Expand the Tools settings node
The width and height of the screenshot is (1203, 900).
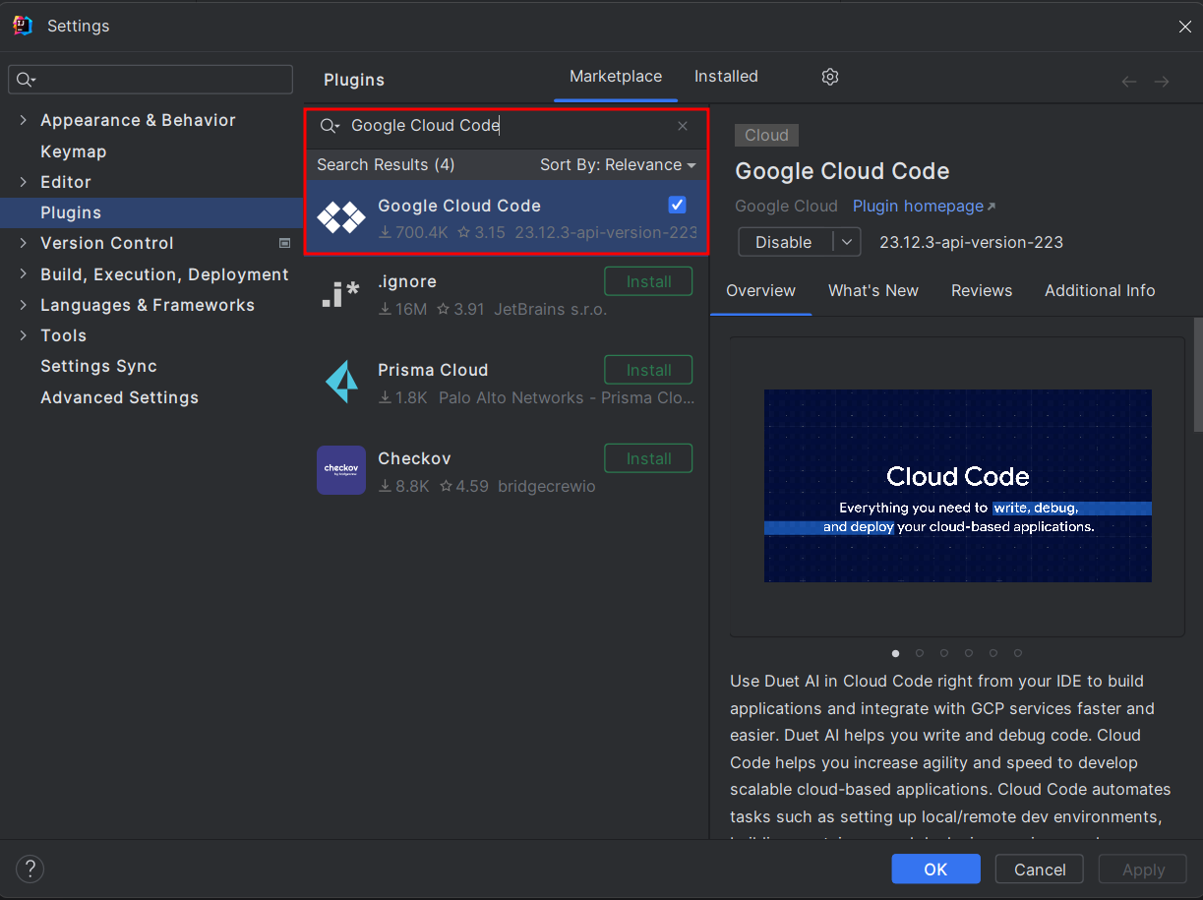pos(24,335)
